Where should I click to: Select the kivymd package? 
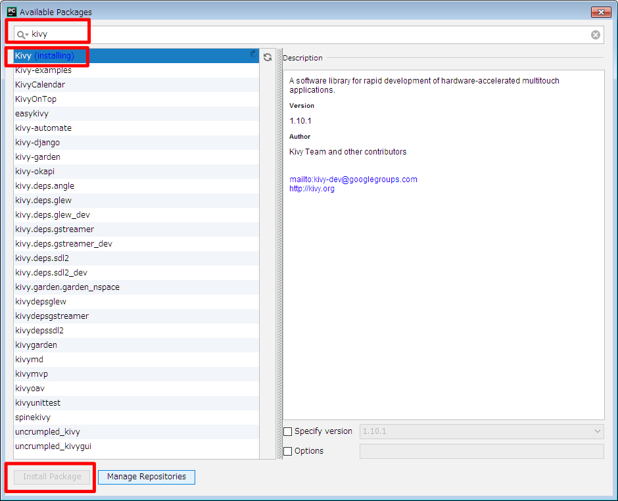click(29, 359)
